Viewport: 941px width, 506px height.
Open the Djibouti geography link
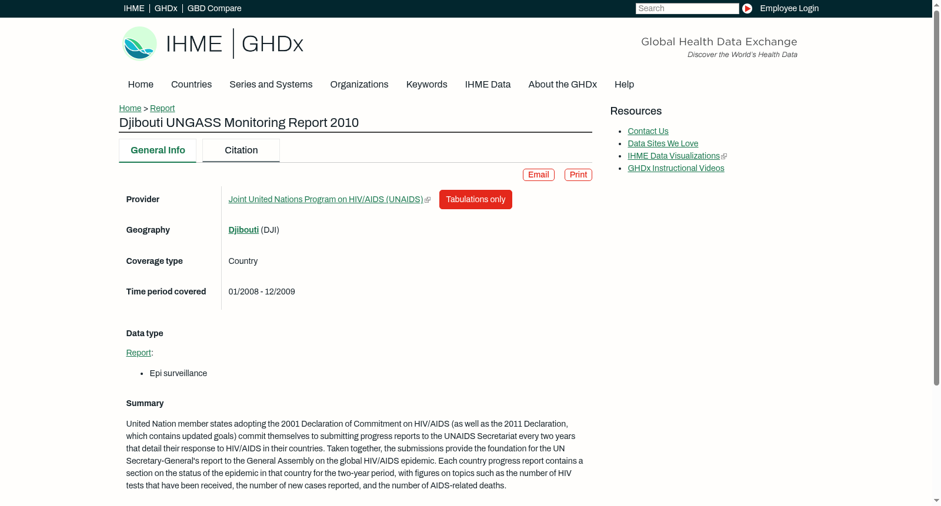point(243,230)
